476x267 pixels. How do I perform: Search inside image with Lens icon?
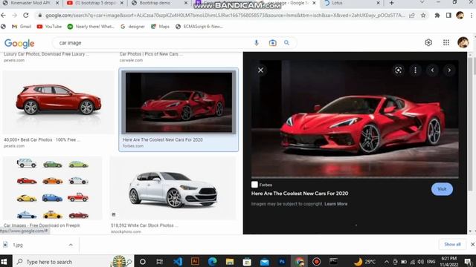[399, 70]
